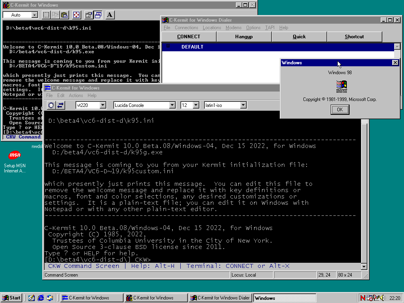404x303 pixels.
Task: Click the Copy icon in console window toolbar
Action: tap(55, 15)
